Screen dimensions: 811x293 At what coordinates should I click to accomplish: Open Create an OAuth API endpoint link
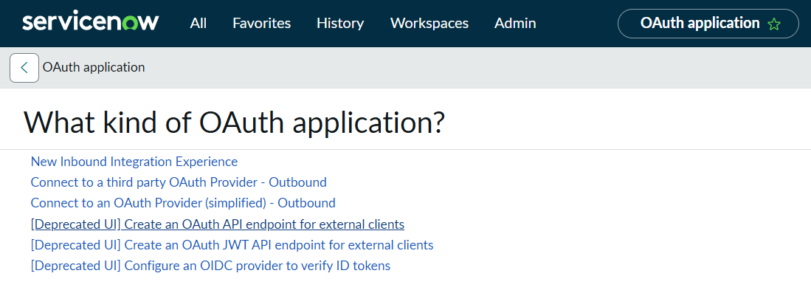tap(218, 224)
